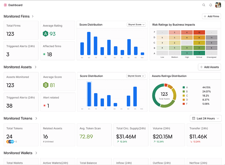
Task: Select the D-Unassigned cell showing 11
Action: pyautogui.click(x=212, y=38)
